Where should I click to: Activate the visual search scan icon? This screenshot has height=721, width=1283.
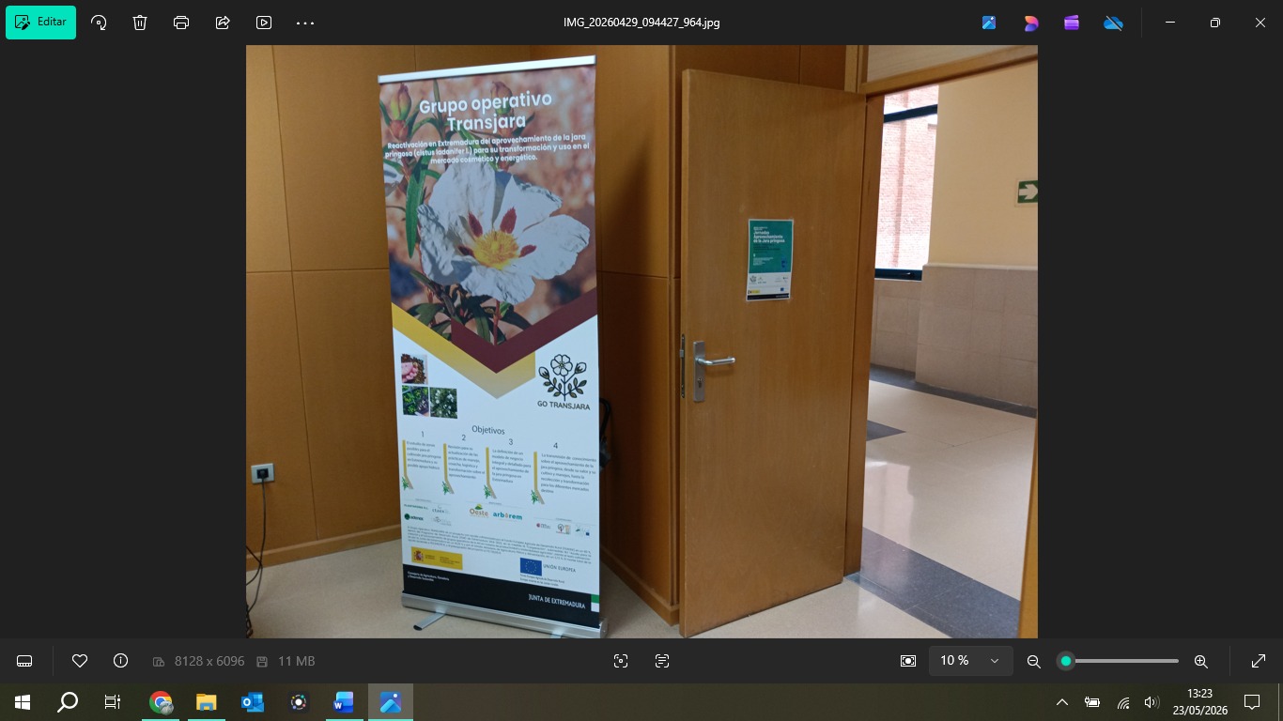pos(621,661)
